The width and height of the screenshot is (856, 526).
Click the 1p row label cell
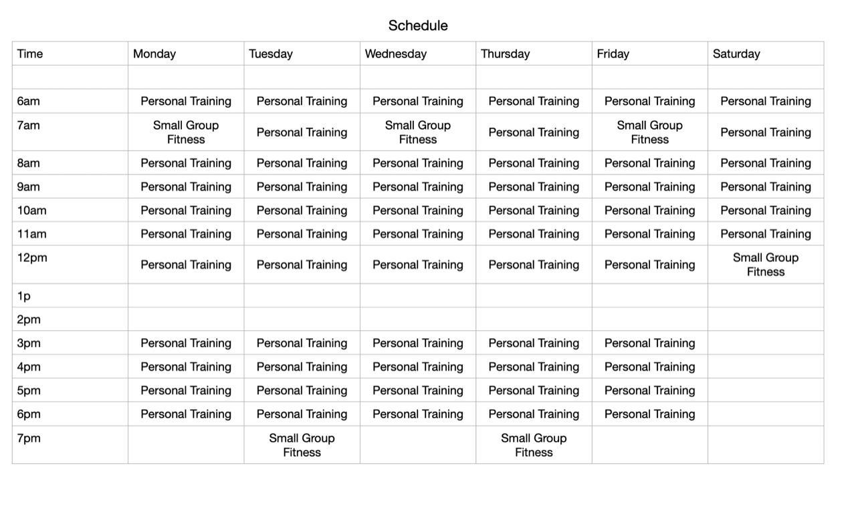click(x=70, y=295)
